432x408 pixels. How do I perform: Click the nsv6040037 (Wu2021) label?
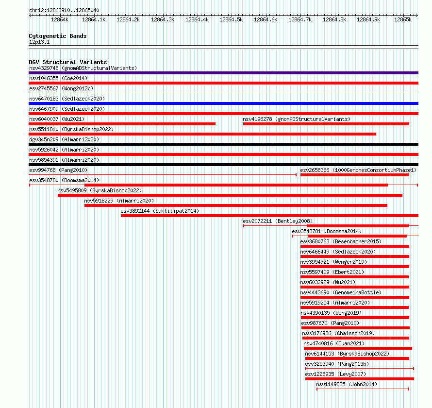click(57, 119)
